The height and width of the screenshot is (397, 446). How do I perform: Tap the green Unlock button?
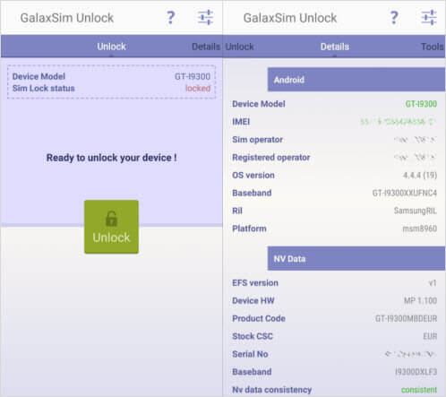[x=111, y=227]
